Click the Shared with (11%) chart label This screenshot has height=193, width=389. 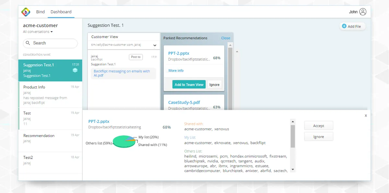point(152,145)
